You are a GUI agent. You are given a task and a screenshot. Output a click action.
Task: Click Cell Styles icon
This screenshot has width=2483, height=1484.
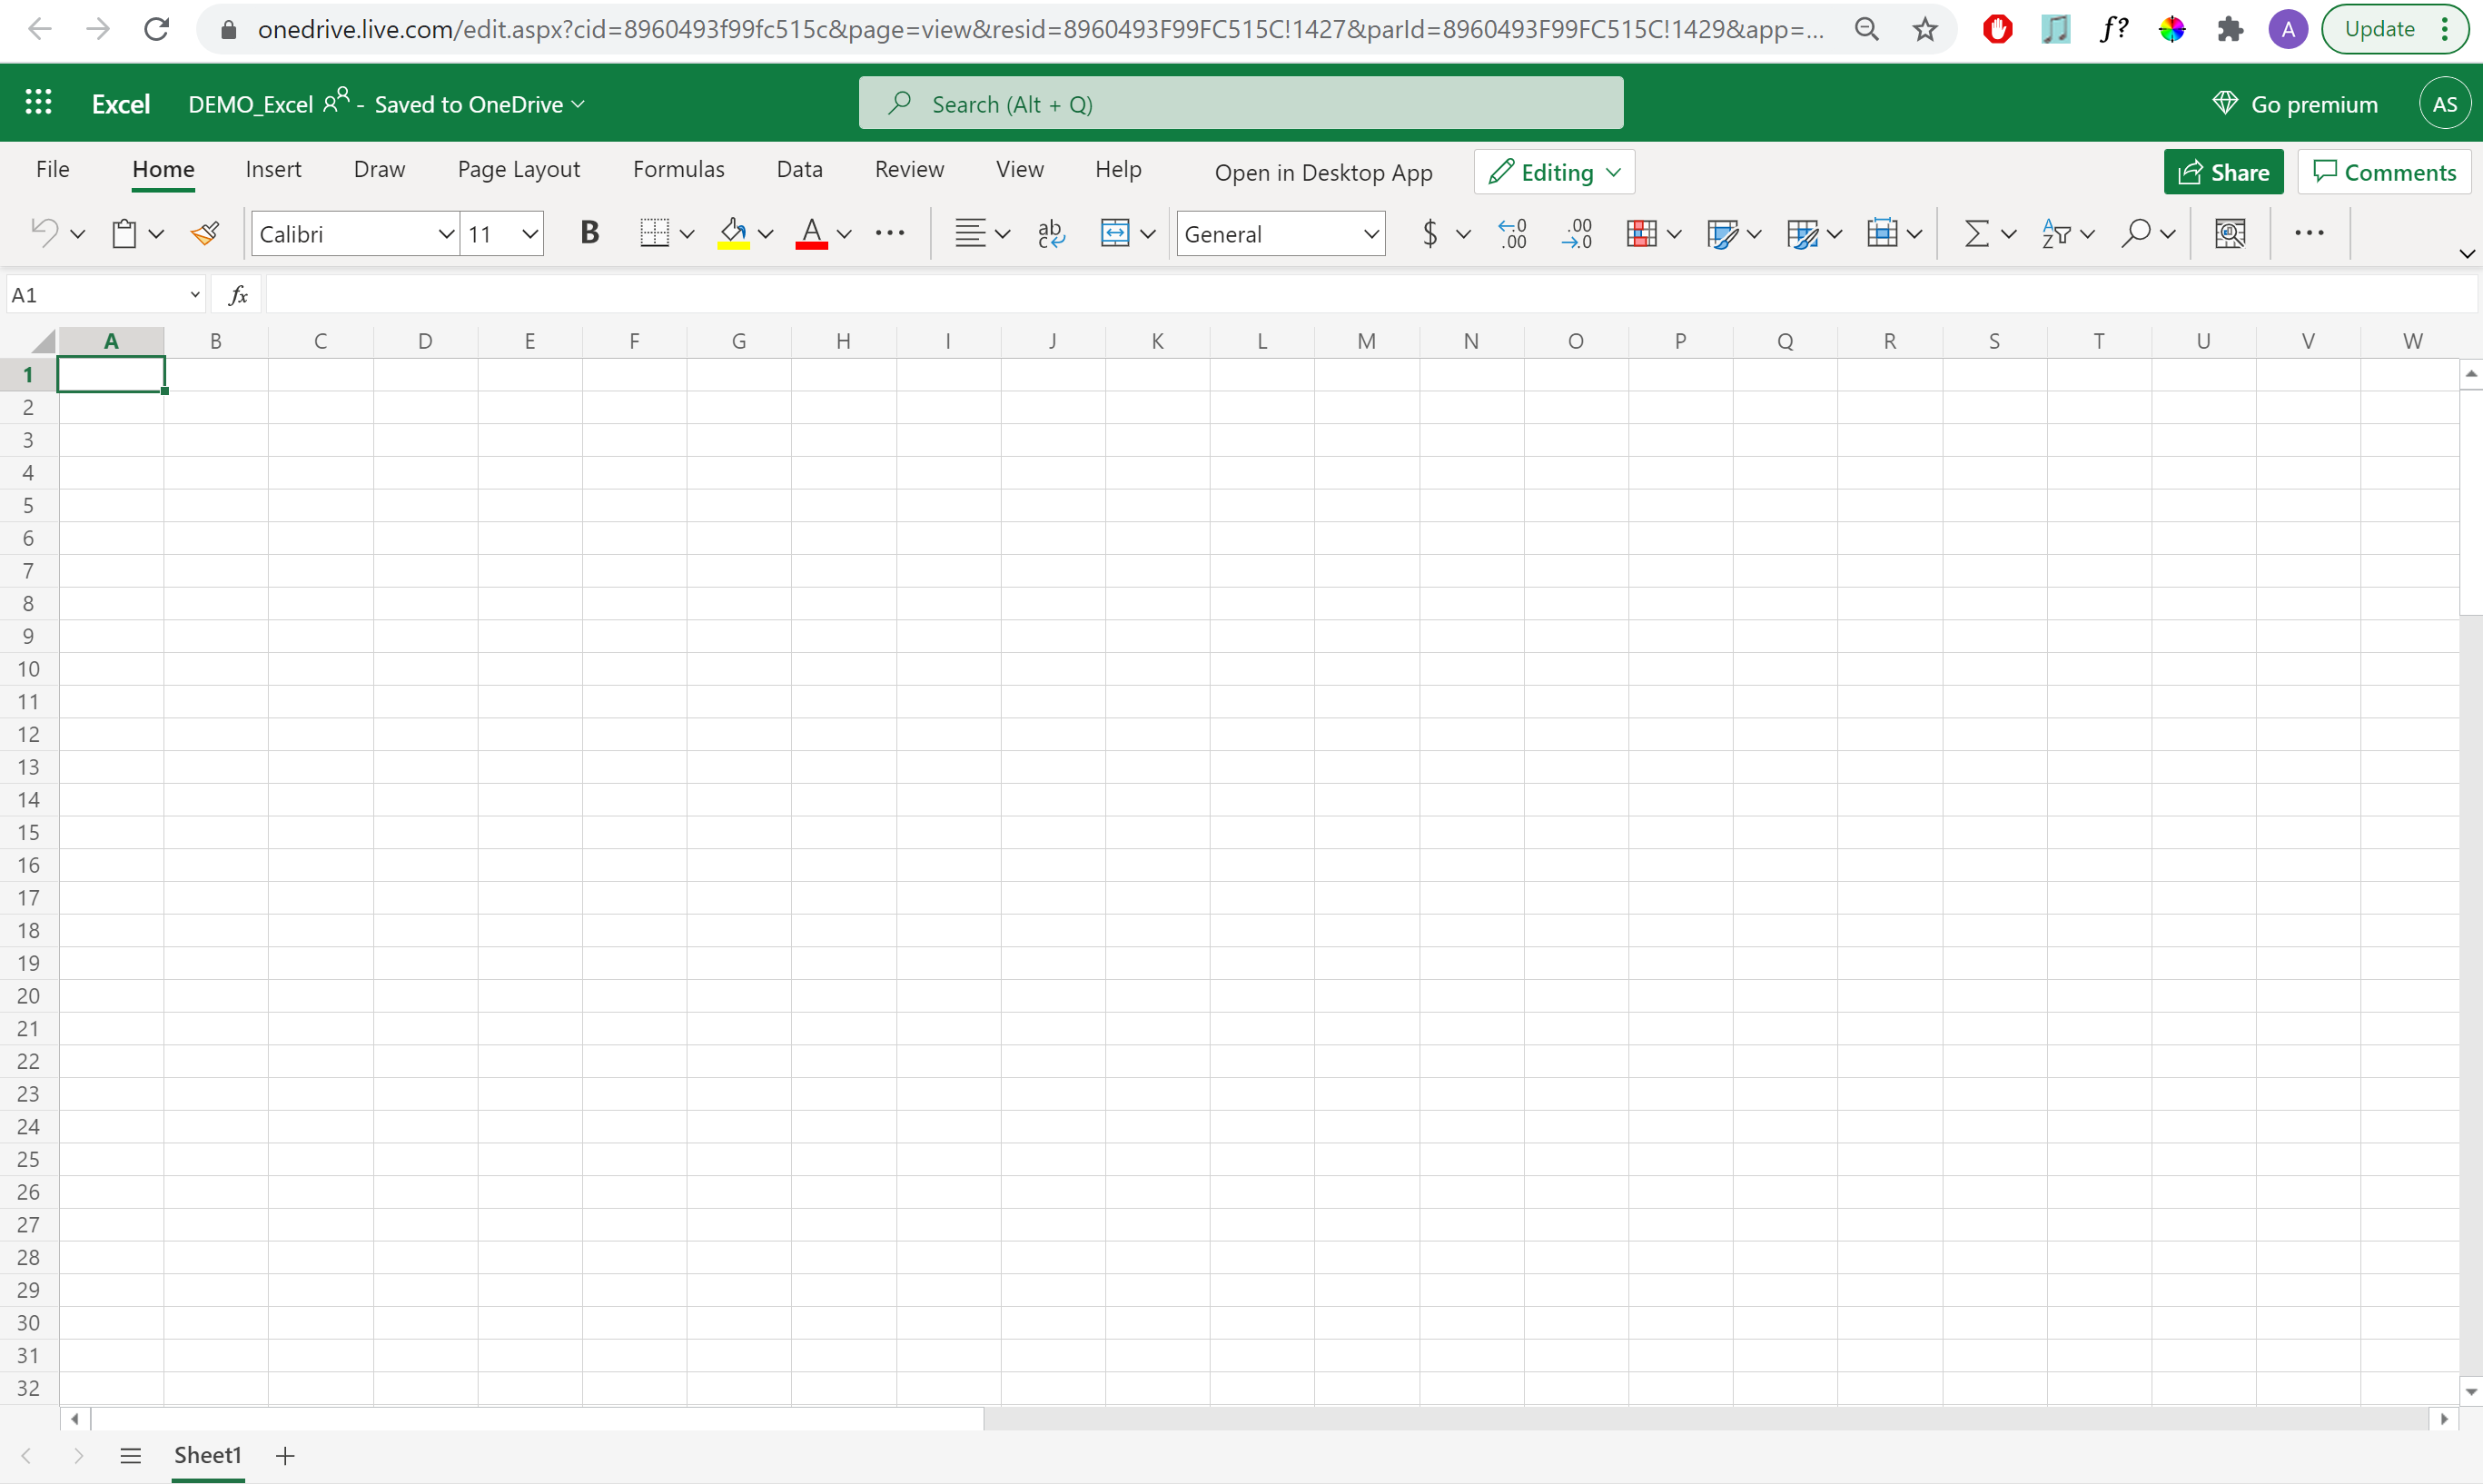coord(1802,233)
